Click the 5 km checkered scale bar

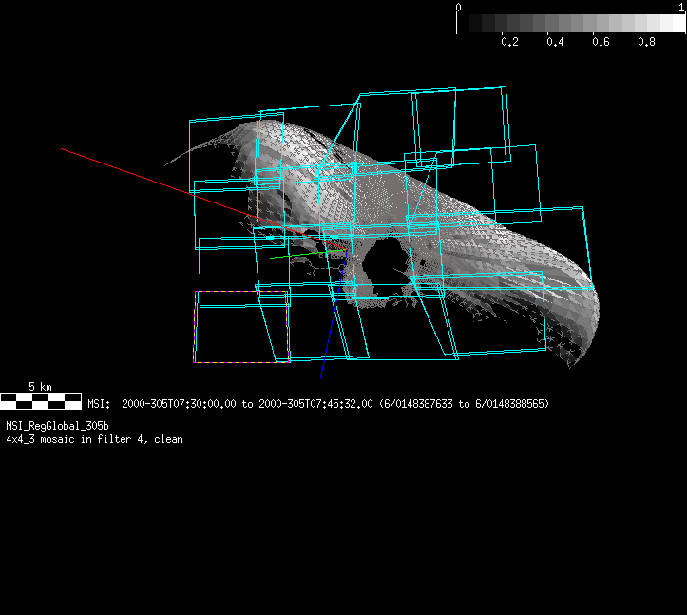click(39, 401)
